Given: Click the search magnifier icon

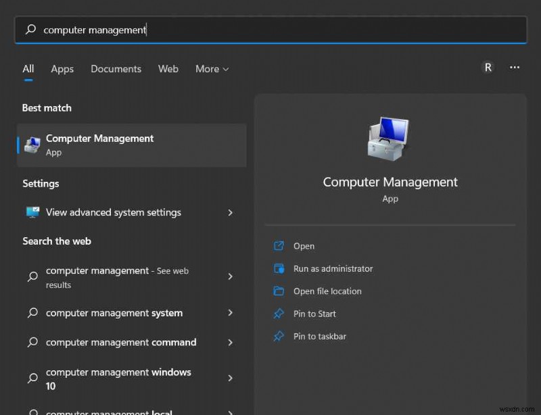Looking at the screenshot, I should pos(28,30).
